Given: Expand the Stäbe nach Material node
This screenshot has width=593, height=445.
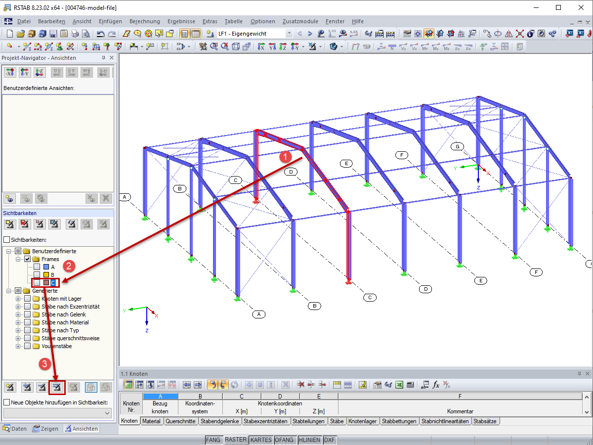Looking at the screenshot, I should pos(18,322).
